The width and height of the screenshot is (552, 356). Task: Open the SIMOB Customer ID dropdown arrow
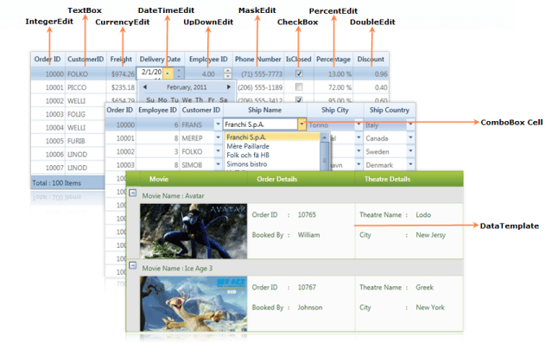[x=218, y=164]
